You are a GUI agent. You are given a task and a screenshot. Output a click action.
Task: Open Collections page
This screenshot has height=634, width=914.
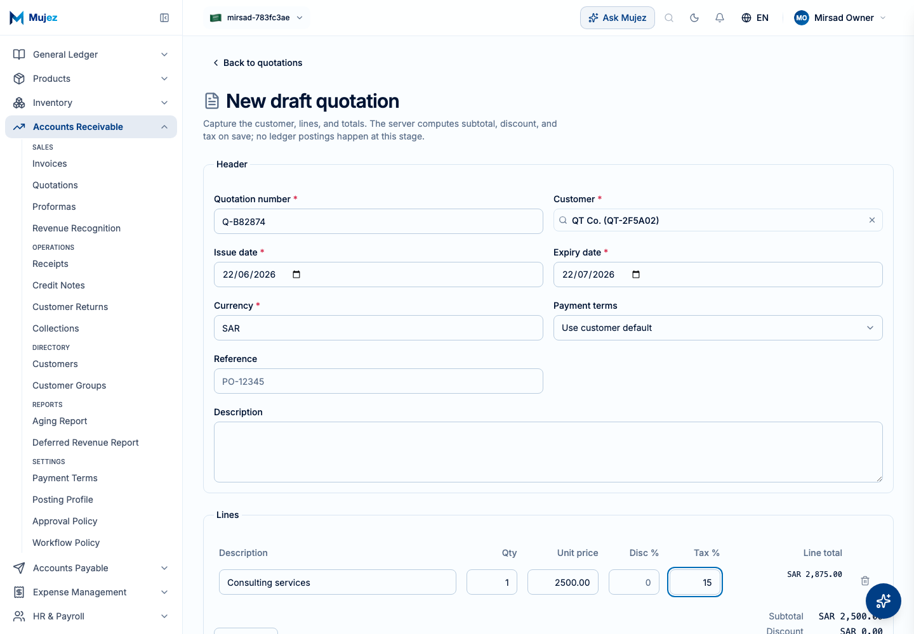[56, 328]
